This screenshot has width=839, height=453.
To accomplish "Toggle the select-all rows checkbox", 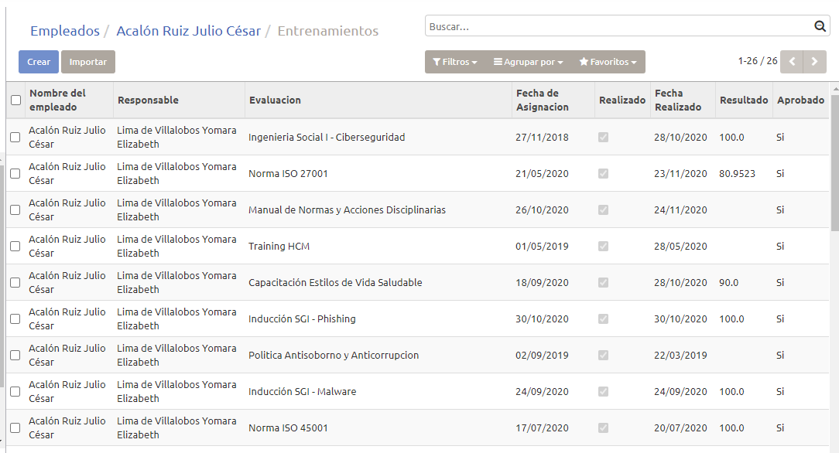I will click(15, 100).
